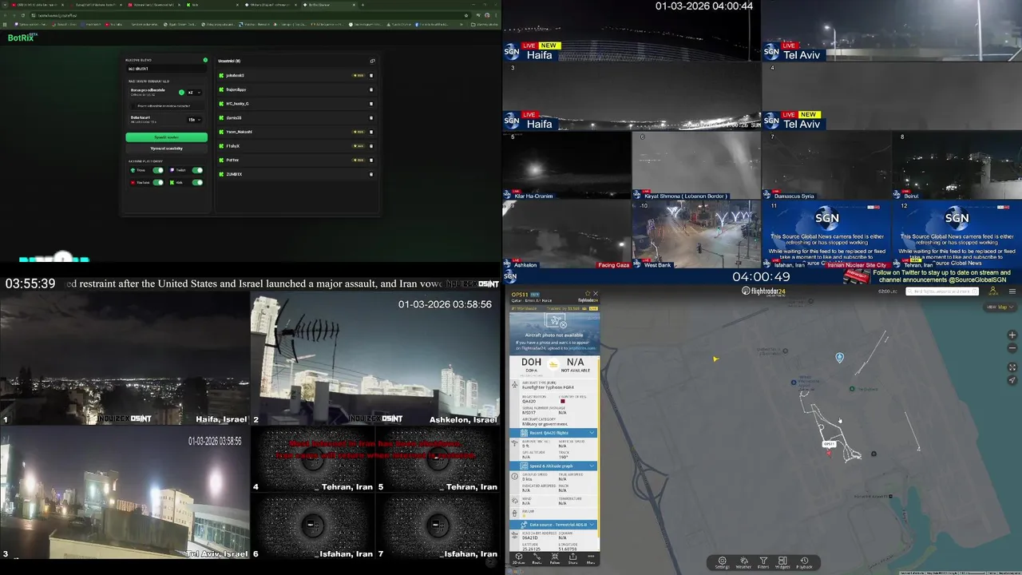The image size is (1022, 575).
Task: Open Flightradar24 Settings icon
Action: point(722,563)
